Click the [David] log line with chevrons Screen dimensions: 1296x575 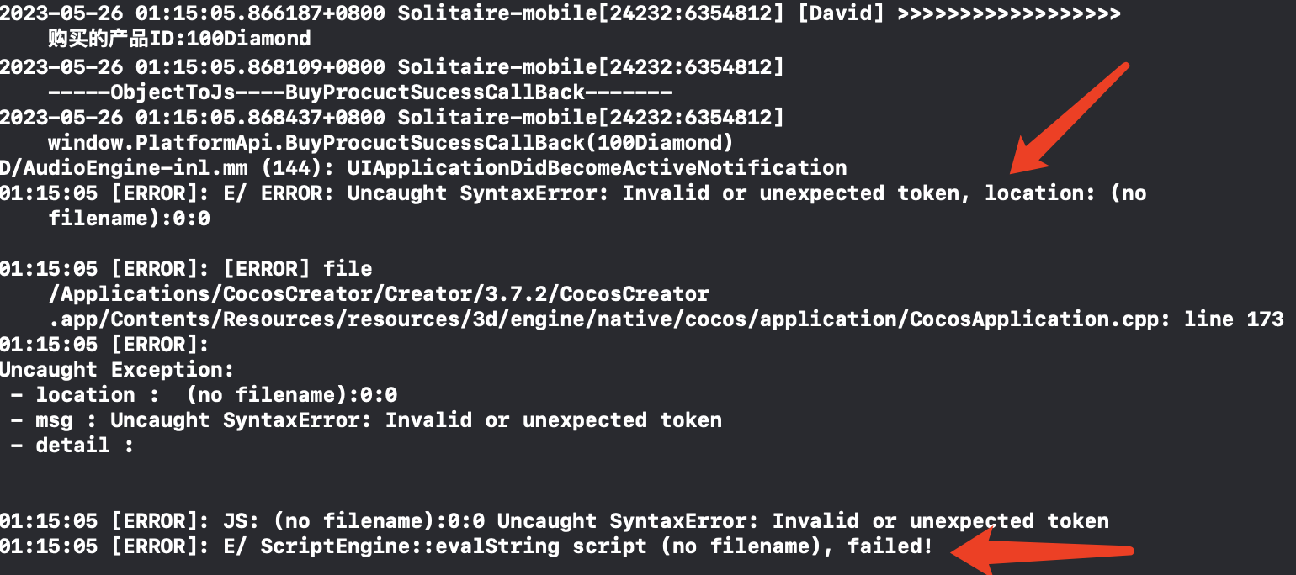point(560,13)
